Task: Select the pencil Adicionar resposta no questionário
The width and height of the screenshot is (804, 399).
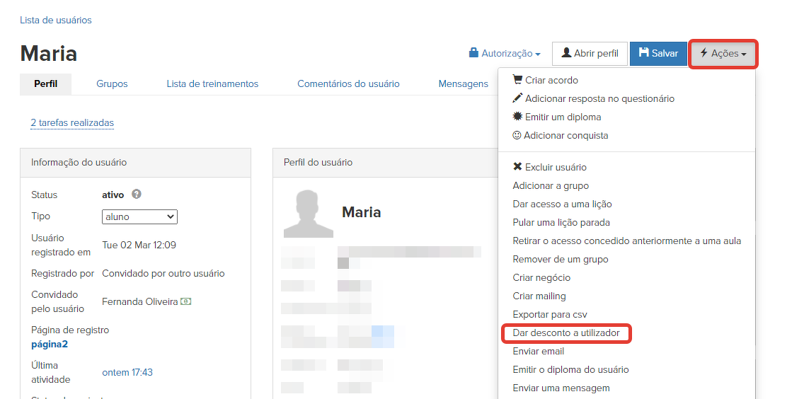Action: [x=593, y=98]
